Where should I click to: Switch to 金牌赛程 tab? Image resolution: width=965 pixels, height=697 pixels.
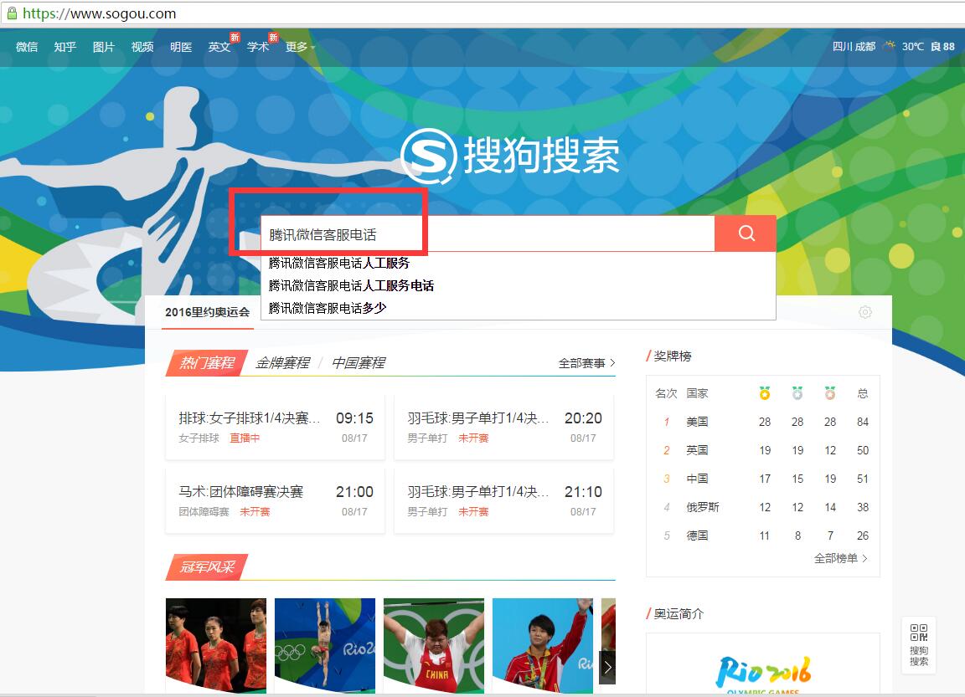282,363
